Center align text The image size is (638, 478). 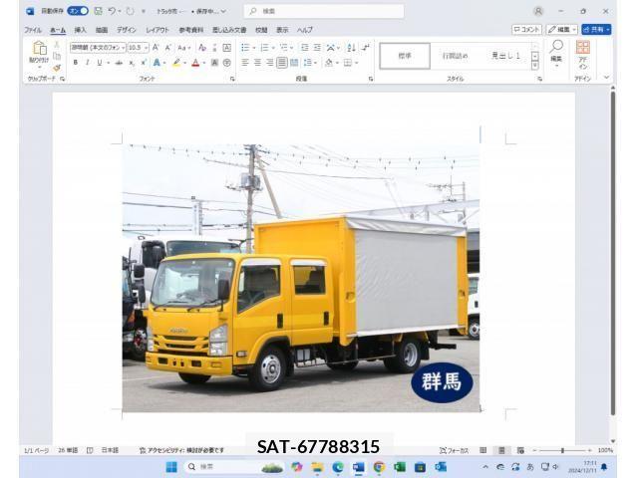[x=257, y=63]
